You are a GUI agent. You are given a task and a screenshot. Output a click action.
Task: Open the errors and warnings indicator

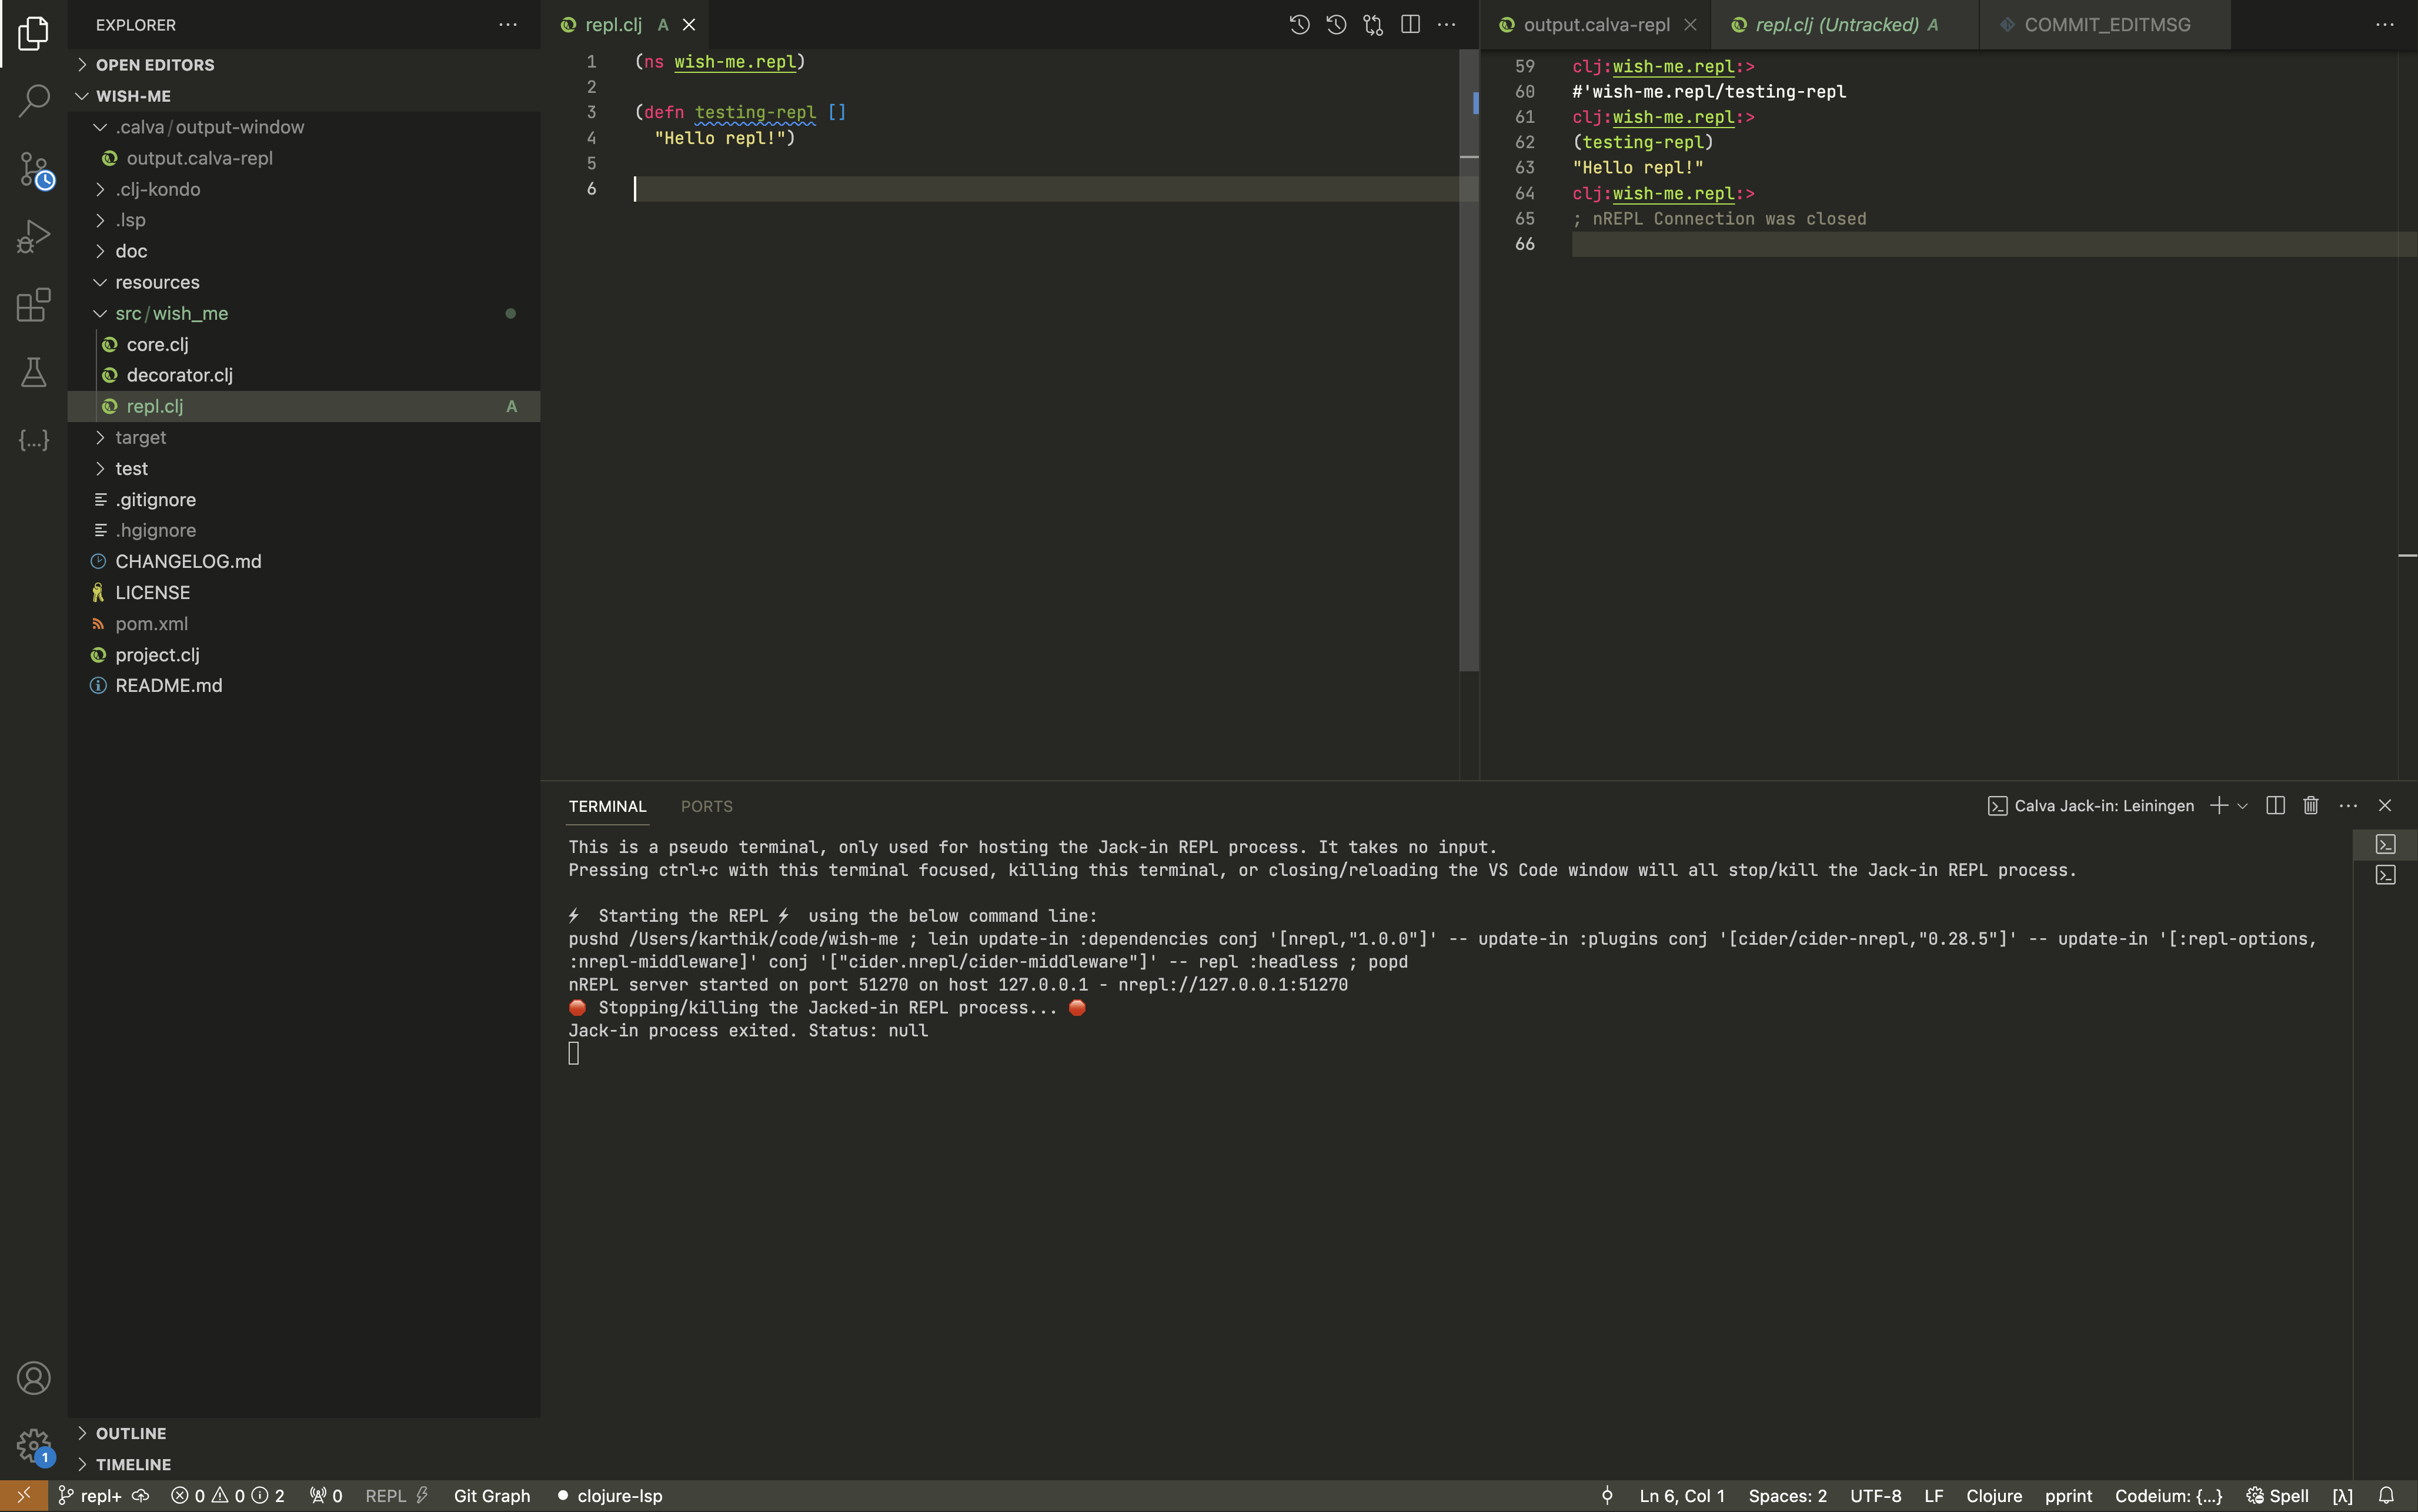pos(228,1496)
